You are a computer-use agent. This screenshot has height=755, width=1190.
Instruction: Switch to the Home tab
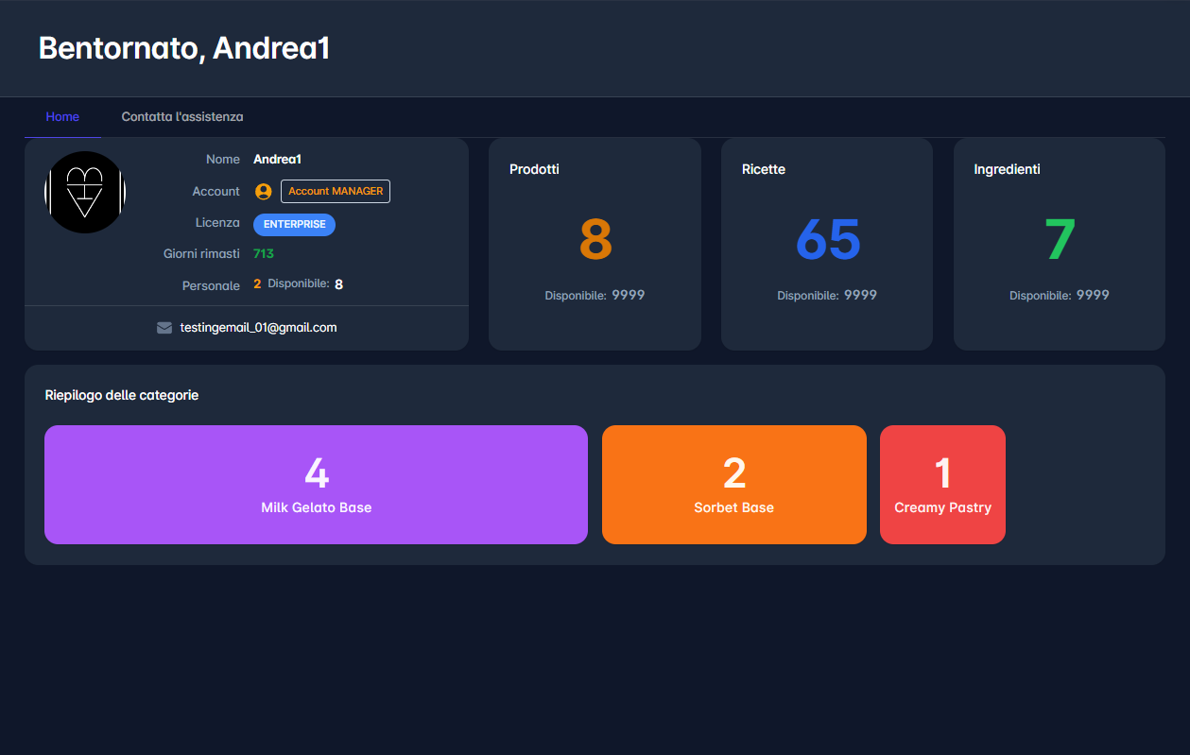click(x=62, y=117)
